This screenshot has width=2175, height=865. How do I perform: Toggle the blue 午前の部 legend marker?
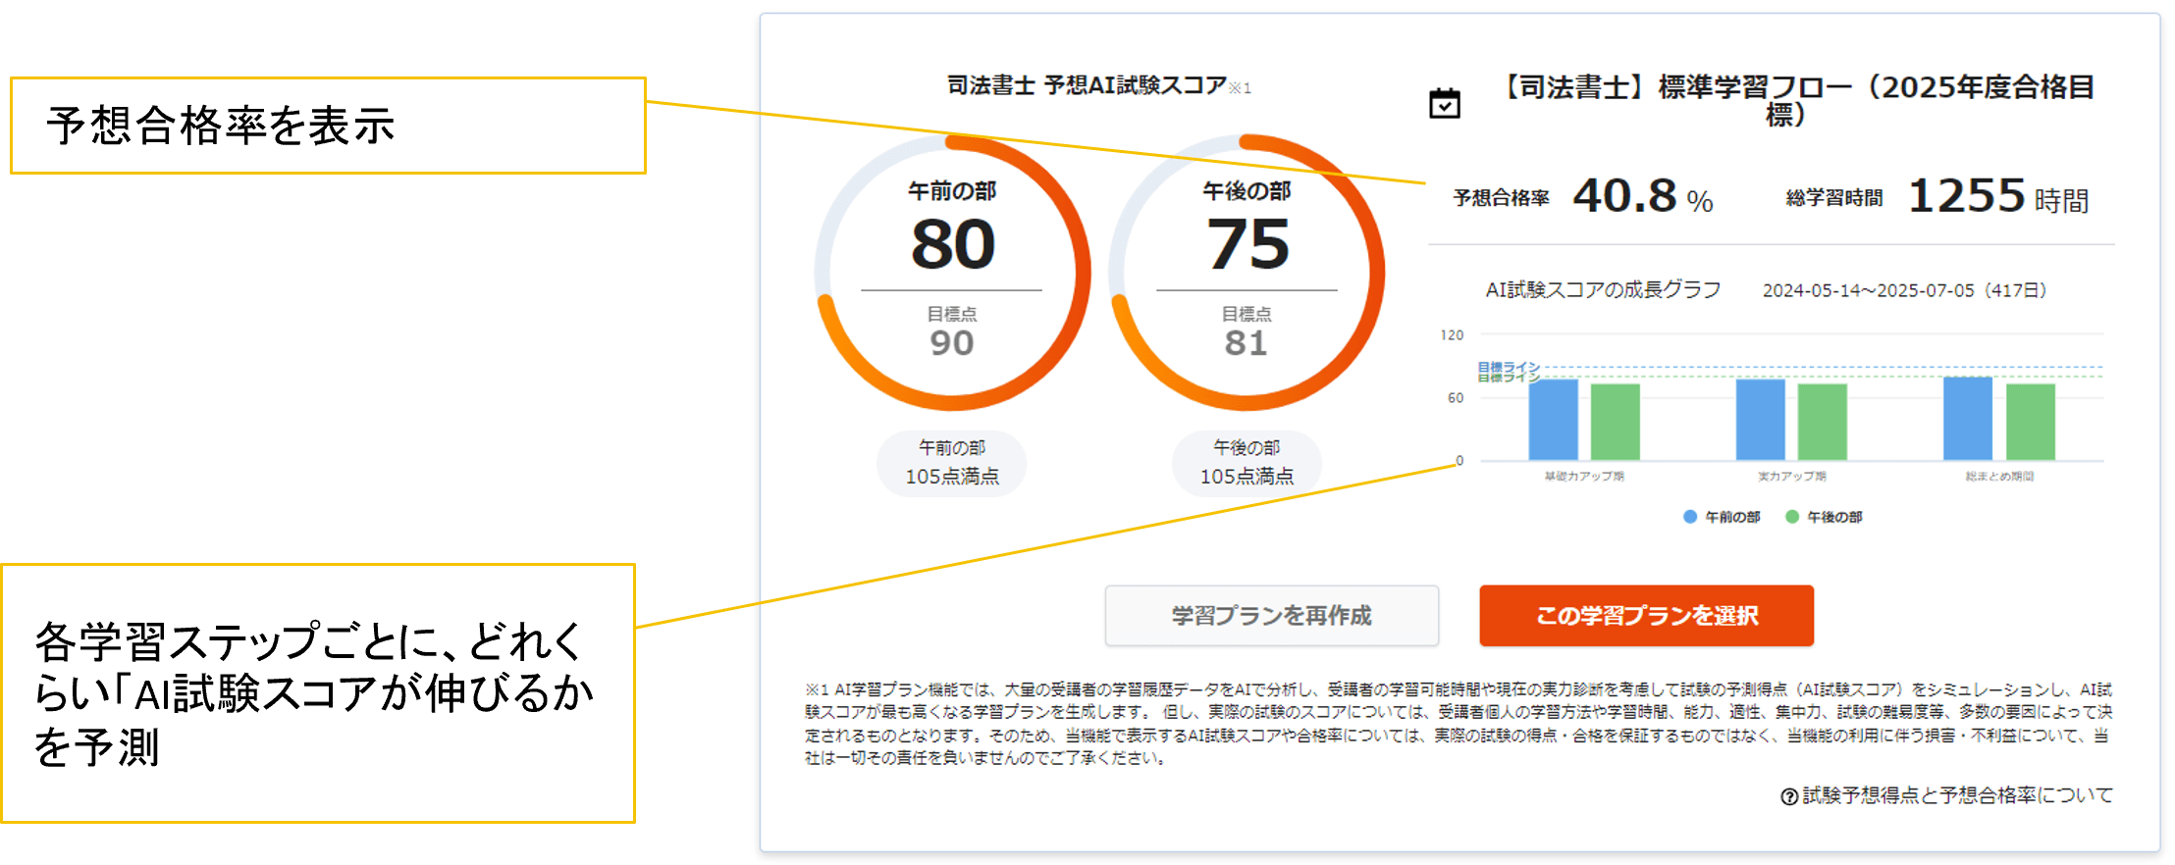1690,517
